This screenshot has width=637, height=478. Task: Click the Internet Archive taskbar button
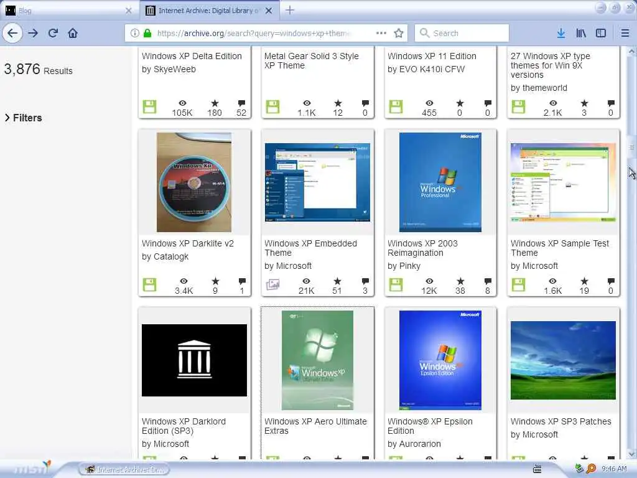(x=124, y=469)
